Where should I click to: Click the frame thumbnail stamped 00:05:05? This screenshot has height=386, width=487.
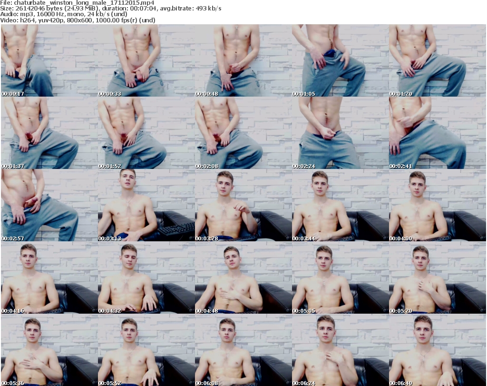pos(340,278)
